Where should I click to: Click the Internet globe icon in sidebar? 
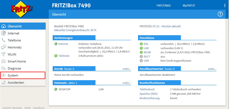[4, 33]
